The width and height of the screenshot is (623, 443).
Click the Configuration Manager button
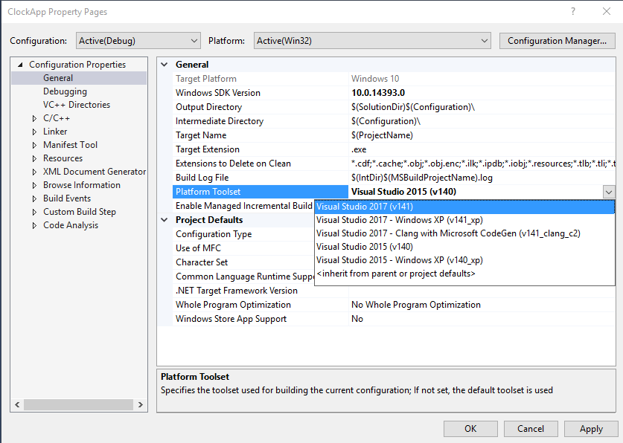click(557, 41)
